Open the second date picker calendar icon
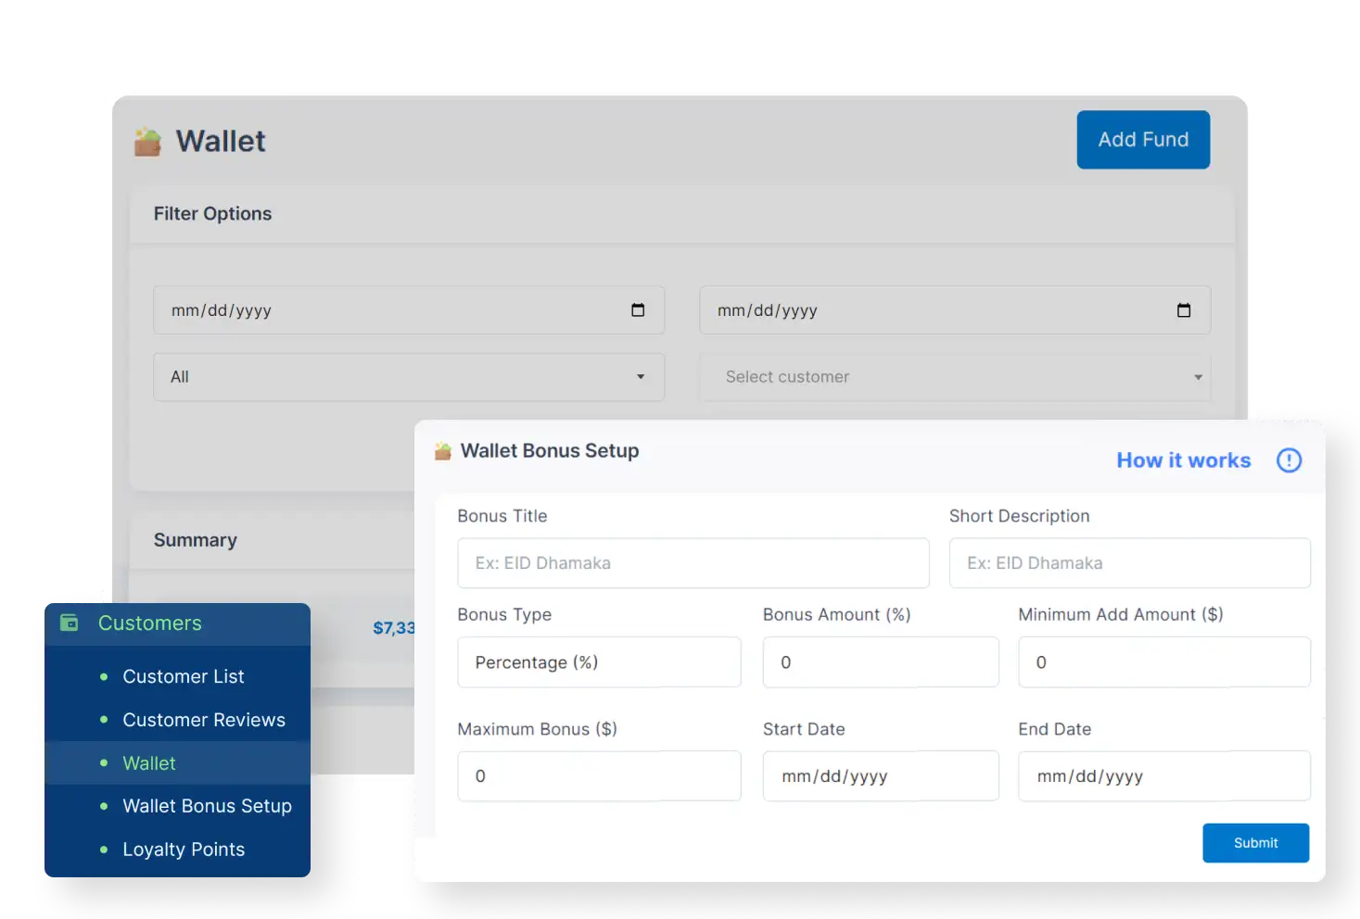This screenshot has height=919, width=1360. [1184, 309]
